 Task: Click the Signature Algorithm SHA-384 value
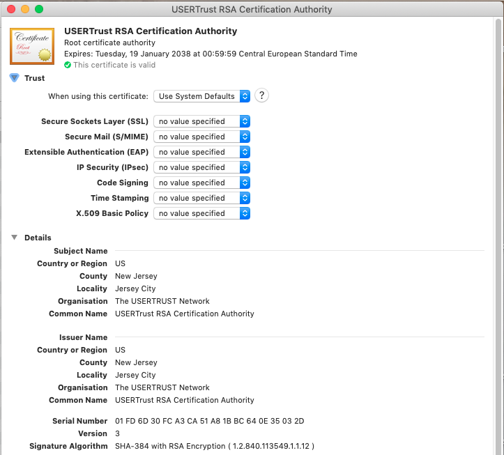tap(215, 446)
